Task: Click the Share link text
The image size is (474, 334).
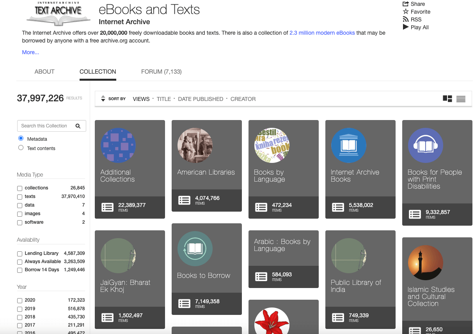Action: [418, 4]
